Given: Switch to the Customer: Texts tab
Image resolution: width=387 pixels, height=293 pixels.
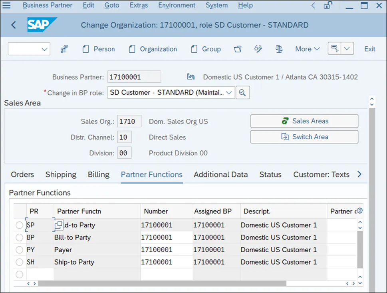Looking at the screenshot, I should (x=322, y=174).
